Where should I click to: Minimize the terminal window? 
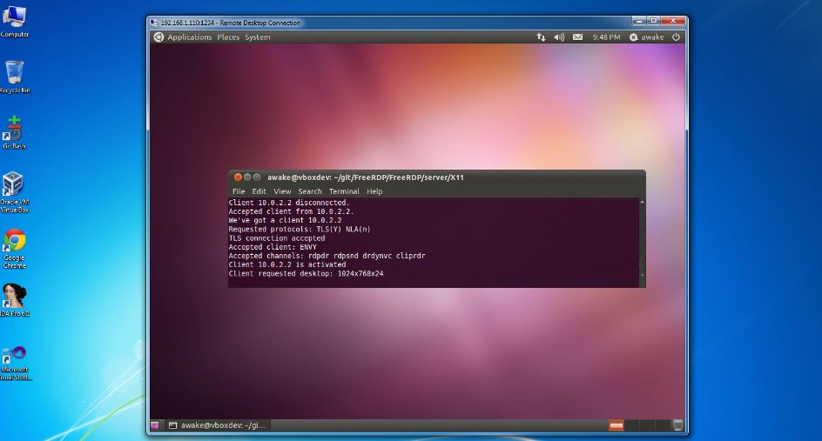(x=247, y=177)
